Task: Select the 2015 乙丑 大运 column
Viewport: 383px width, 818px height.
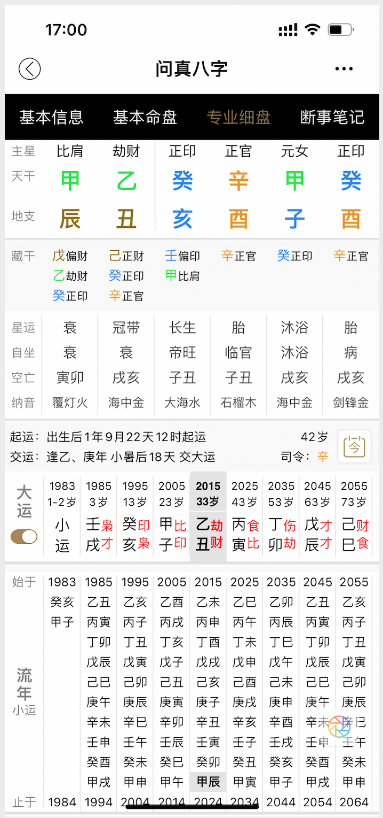Action: (x=208, y=516)
